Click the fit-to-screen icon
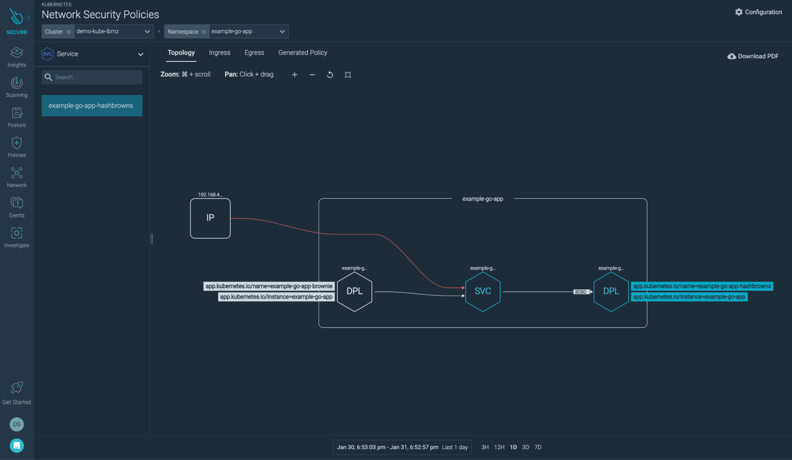This screenshot has width=792, height=460. click(x=347, y=75)
